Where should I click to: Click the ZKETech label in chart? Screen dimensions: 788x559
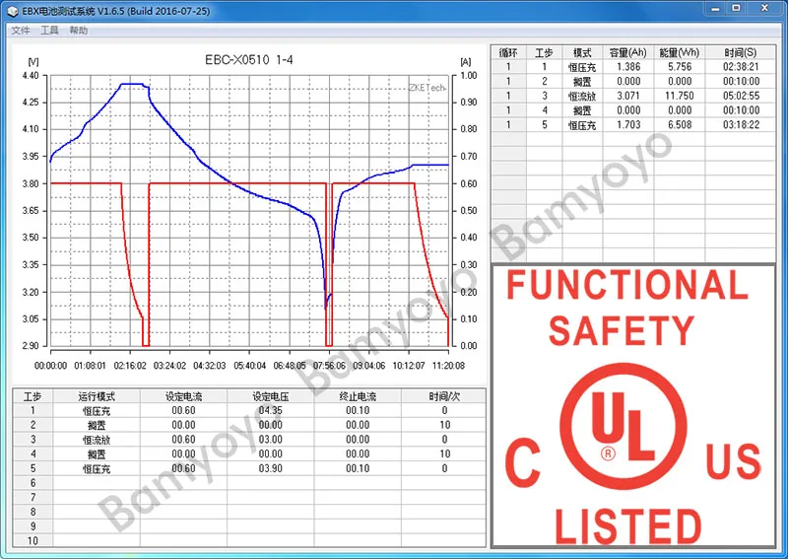tap(427, 88)
